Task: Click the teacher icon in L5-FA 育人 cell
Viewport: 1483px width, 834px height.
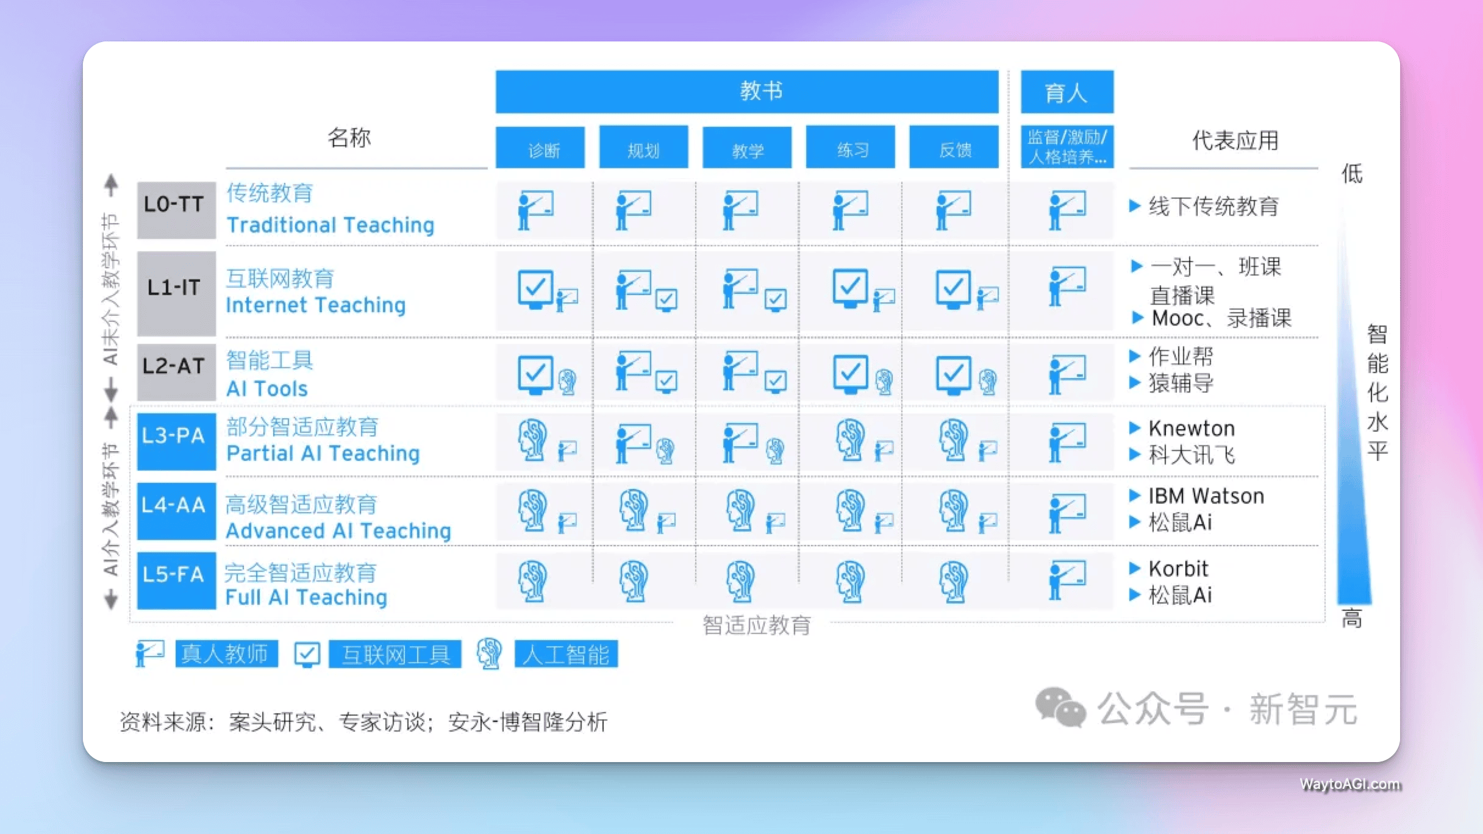Action: point(1067,580)
